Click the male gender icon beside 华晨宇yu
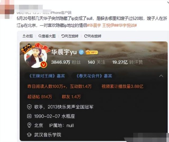 click(x=81, y=52)
